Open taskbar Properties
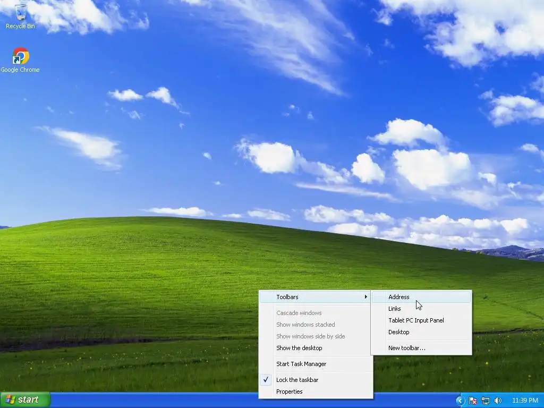The width and height of the screenshot is (544, 408). tap(315, 392)
